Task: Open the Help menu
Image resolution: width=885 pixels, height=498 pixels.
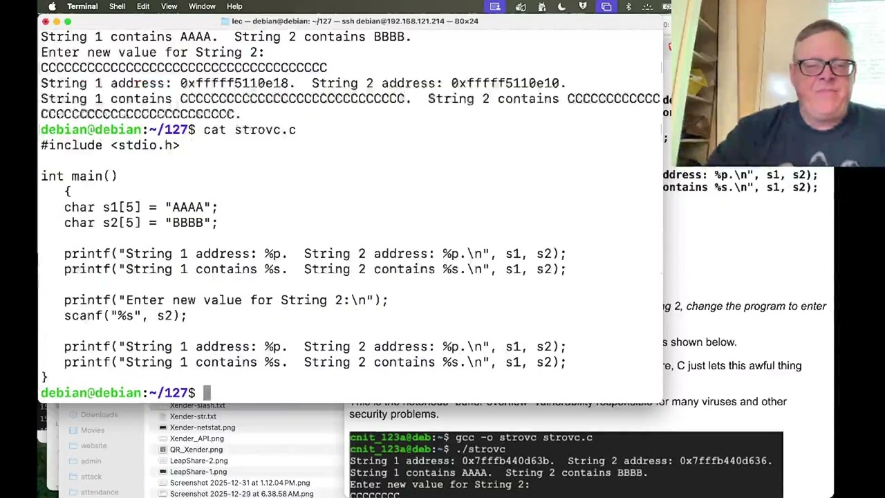Action: 234,6
